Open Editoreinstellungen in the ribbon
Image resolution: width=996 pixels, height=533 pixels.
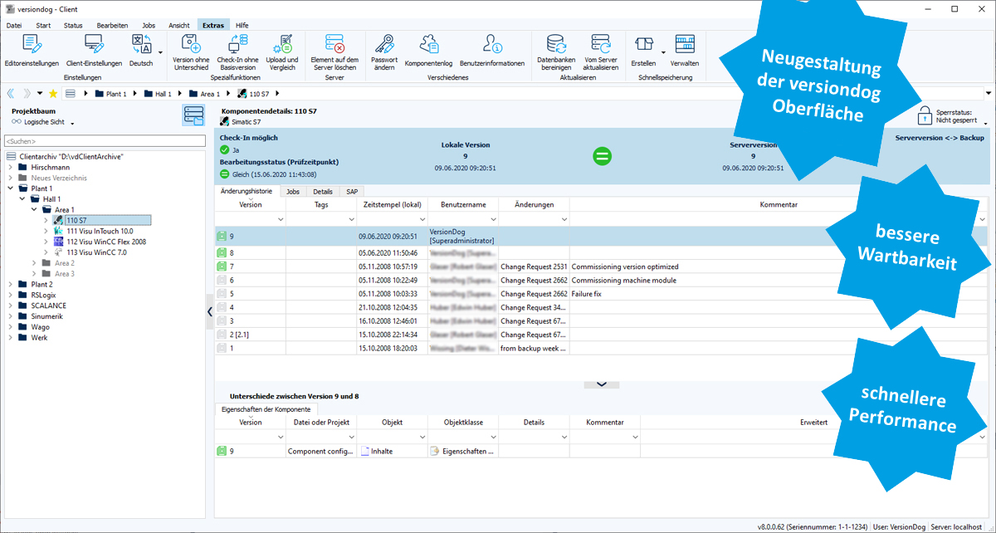(x=32, y=51)
